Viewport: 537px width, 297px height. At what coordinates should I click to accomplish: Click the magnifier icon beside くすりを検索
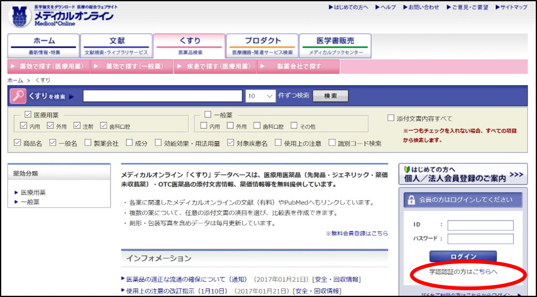click(18, 96)
